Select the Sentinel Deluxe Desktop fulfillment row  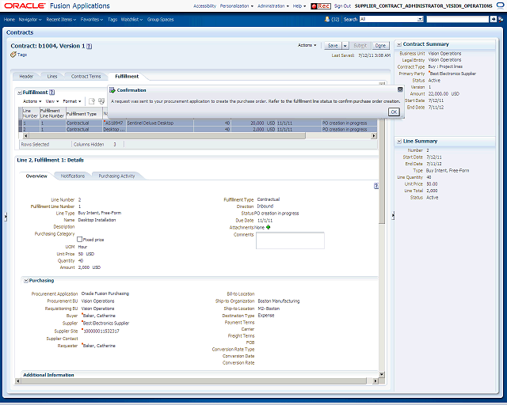[198, 123]
